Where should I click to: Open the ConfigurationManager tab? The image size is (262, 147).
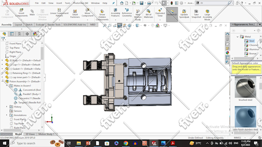coord(20,34)
